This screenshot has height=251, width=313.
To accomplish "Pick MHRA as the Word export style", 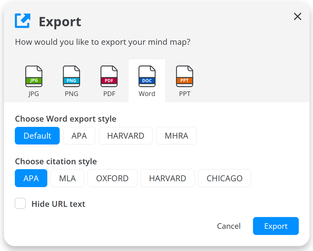I will (x=176, y=136).
